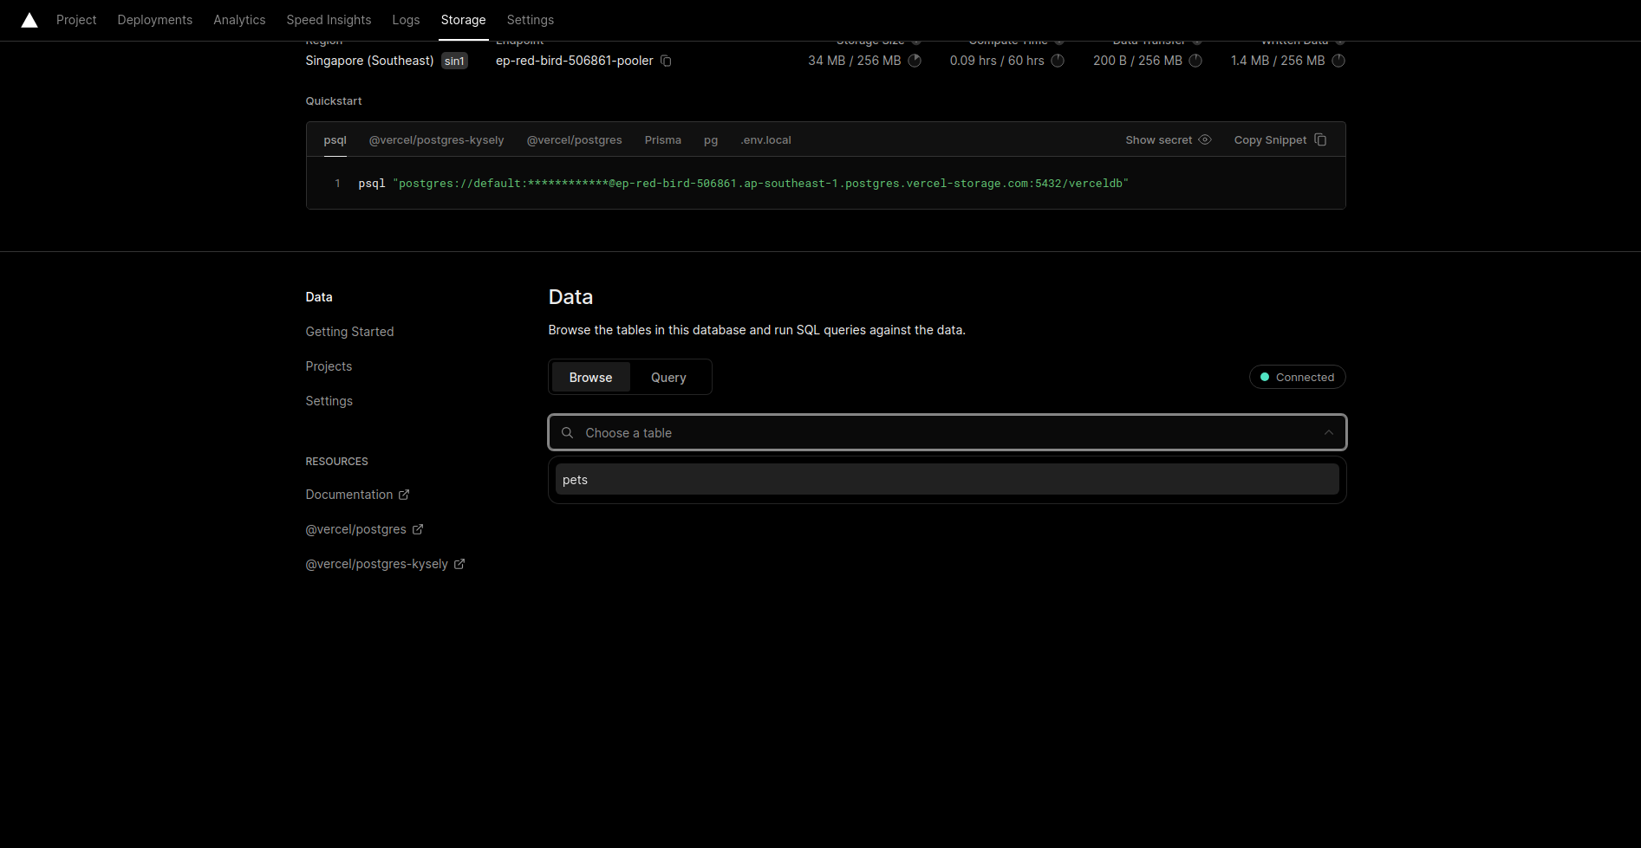Select the @vercel/postgres quickstart tab

(x=574, y=140)
